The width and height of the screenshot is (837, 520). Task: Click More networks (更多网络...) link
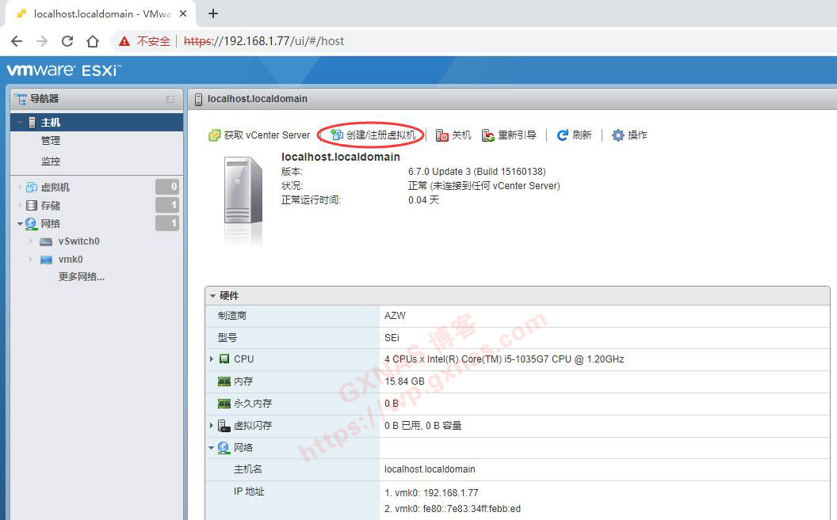pyautogui.click(x=81, y=277)
